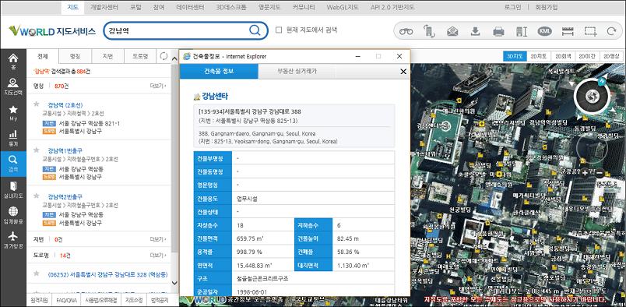This screenshot has height=307, width=626.
Task: Open 과거항공 airplane in the left sidebar
Action: pos(13,240)
